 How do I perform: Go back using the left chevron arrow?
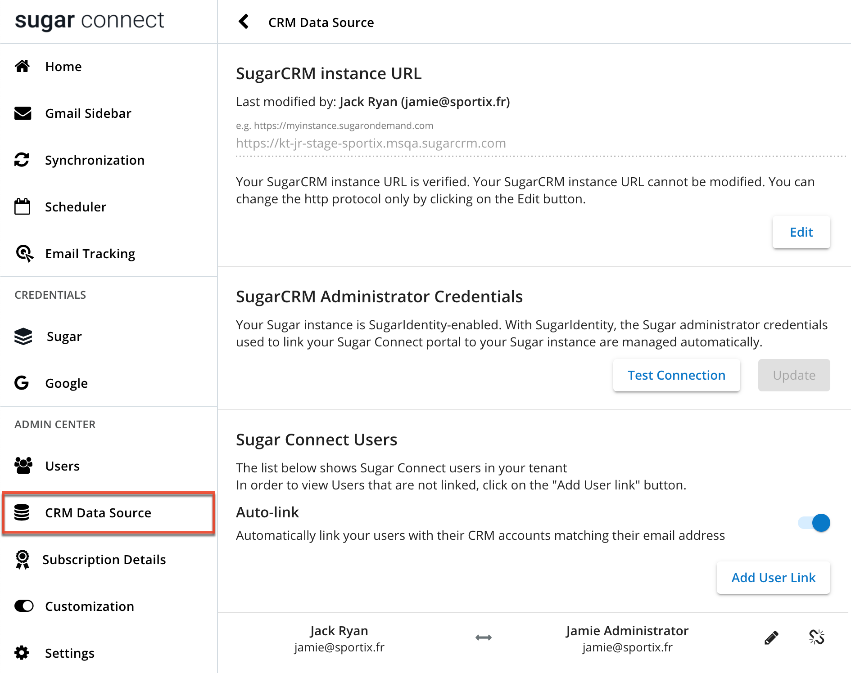pos(244,22)
